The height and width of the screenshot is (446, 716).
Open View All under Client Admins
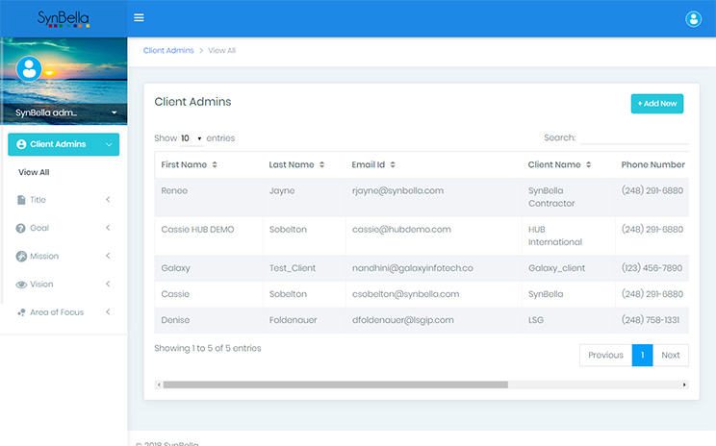[34, 172]
